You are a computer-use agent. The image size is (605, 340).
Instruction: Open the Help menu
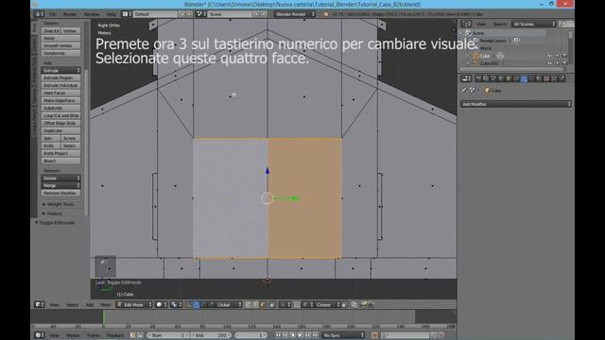(112, 14)
